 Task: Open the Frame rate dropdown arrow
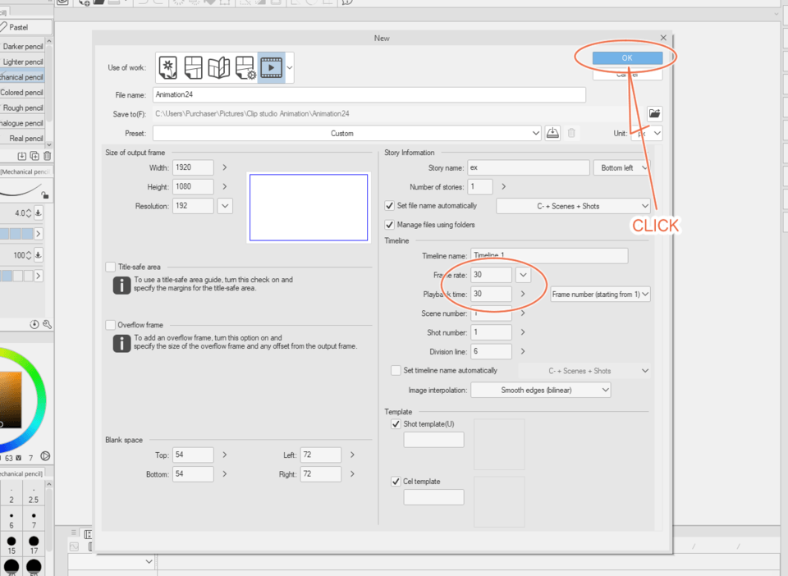523,275
